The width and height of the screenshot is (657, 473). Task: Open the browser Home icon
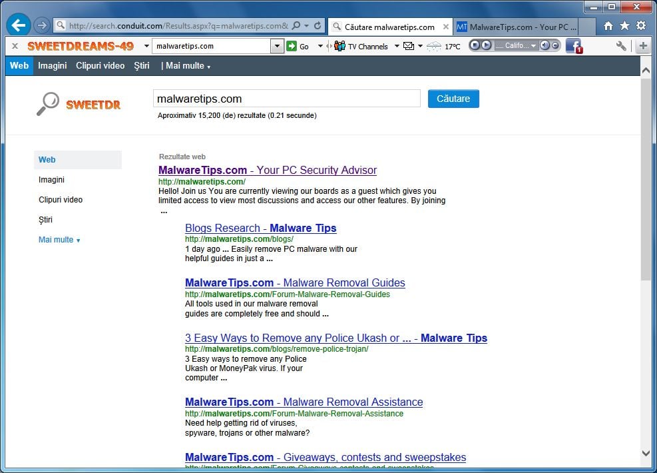click(x=608, y=26)
